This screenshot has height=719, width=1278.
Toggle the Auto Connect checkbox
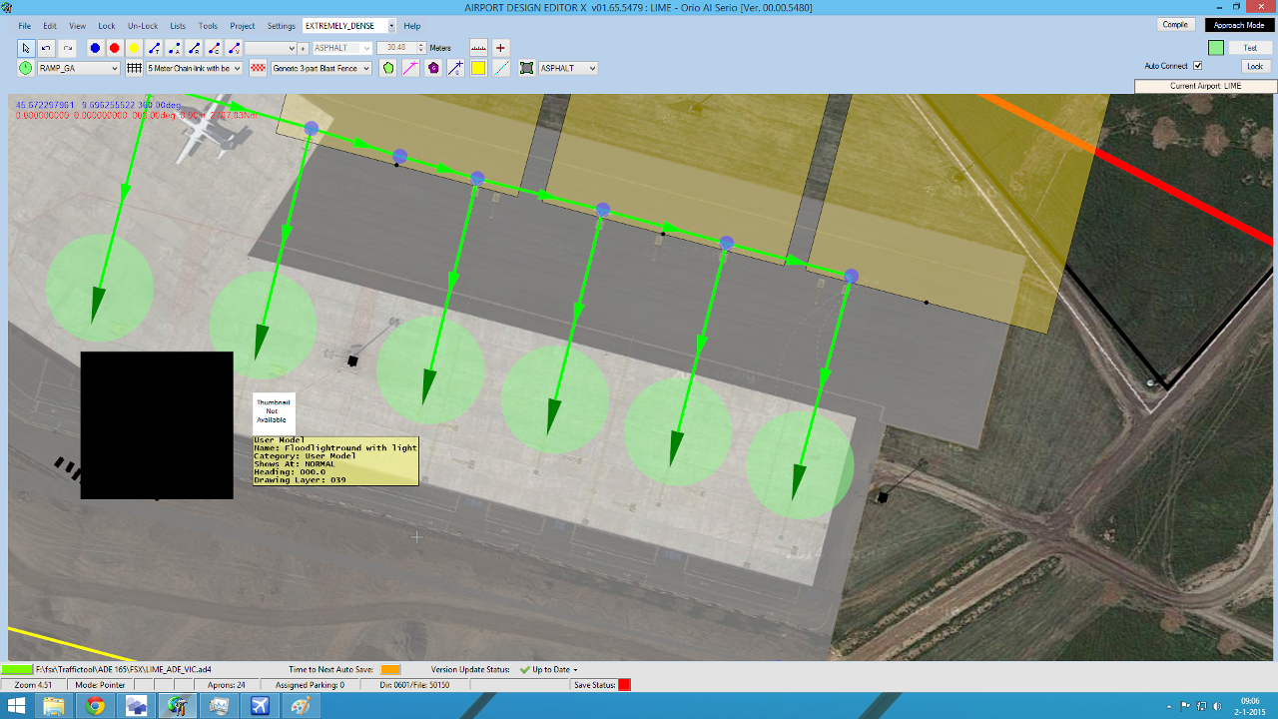pyautogui.click(x=1198, y=66)
